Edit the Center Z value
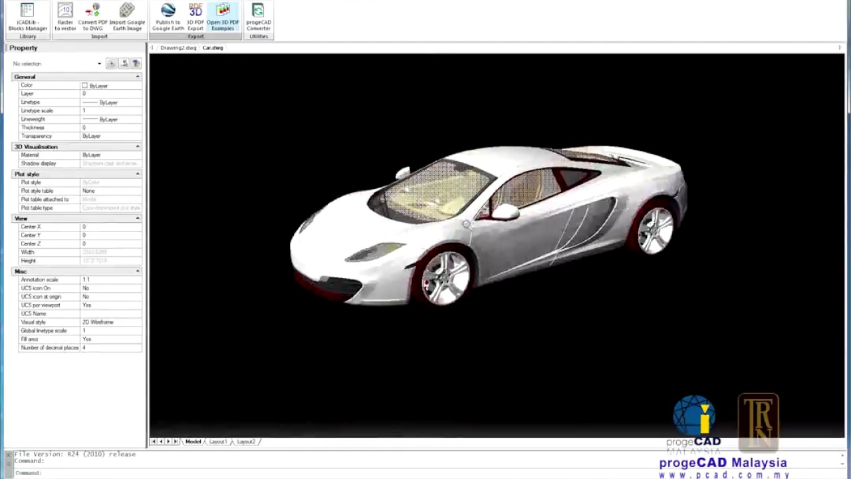 tap(111, 243)
